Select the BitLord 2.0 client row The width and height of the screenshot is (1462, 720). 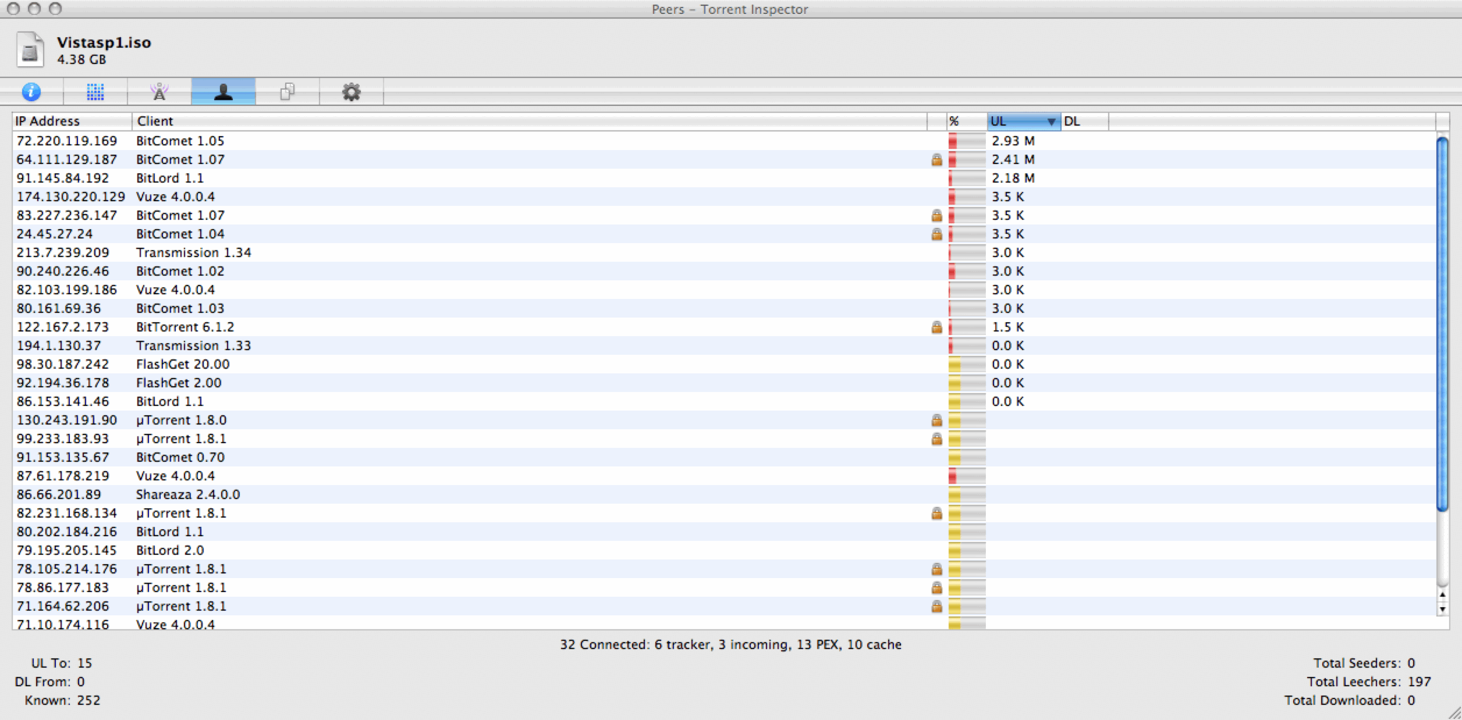(724, 550)
